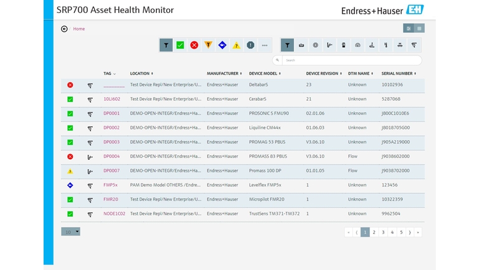Viewport: 480px width, 270px height.
Task: Jump to first page double arrow
Action: tap(349, 233)
